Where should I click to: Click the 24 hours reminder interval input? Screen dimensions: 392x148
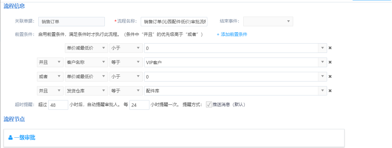pos(139,105)
